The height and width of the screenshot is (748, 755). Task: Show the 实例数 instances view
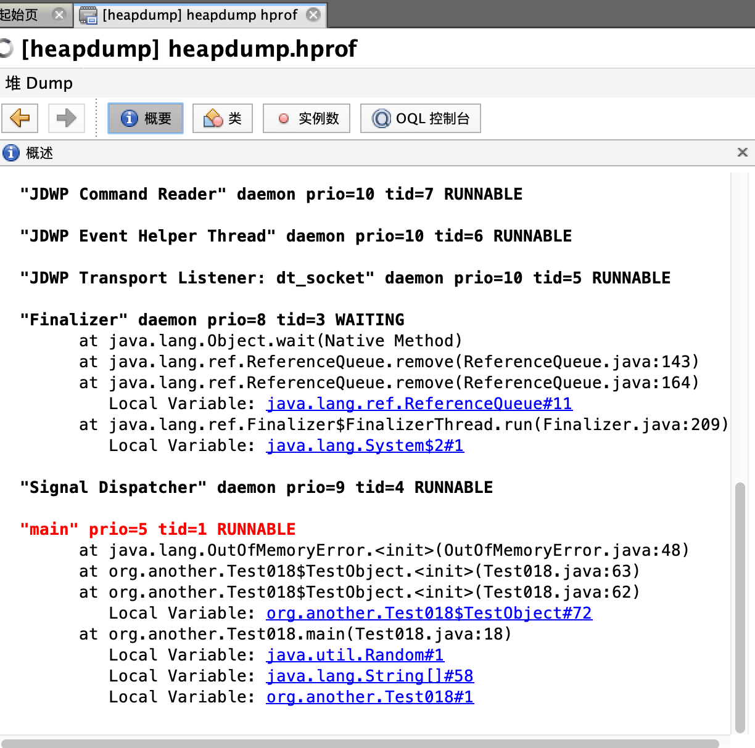click(307, 118)
